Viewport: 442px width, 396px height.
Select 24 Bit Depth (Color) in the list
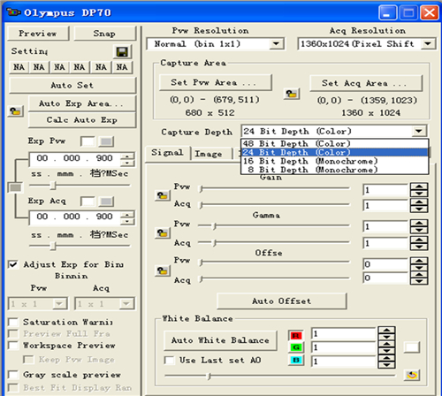334,152
